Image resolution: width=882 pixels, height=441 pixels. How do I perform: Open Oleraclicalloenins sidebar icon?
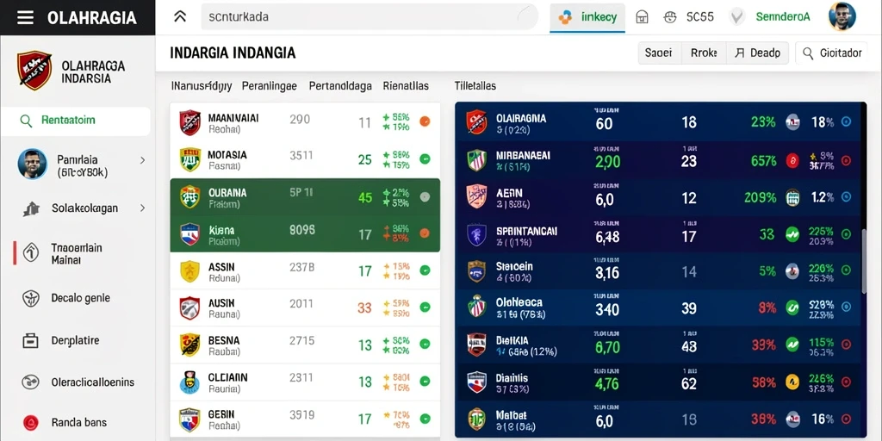(x=30, y=382)
